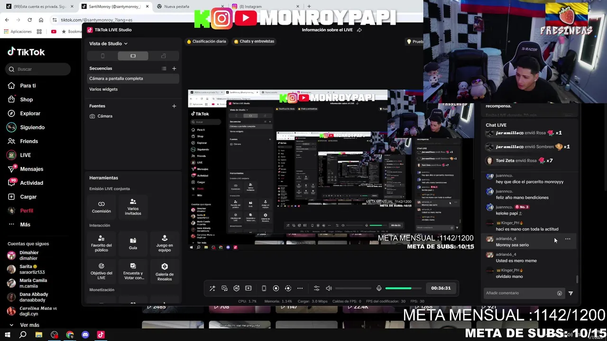This screenshot has height=341, width=607.
Task: Open the Objetivo del LIVE tool
Action: pyautogui.click(x=101, y=271)
